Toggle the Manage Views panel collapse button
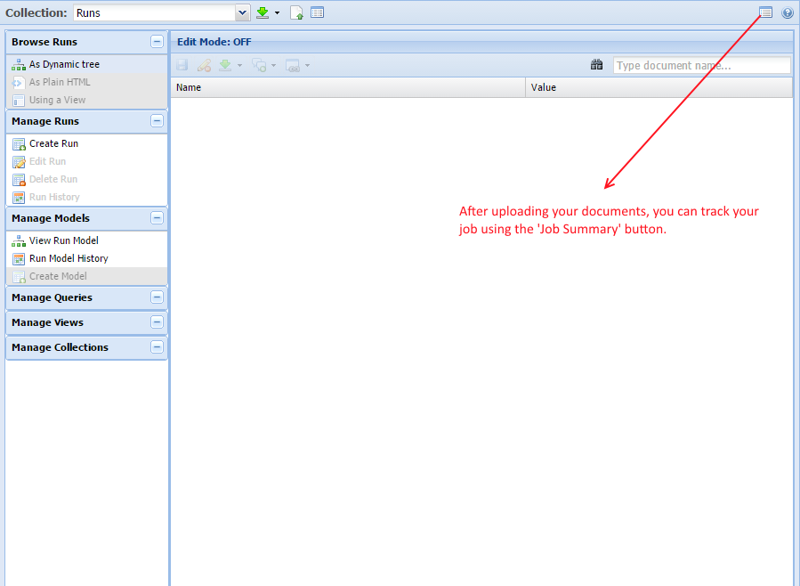Viewport: 800px width, 586px height. tap(158, 322)
